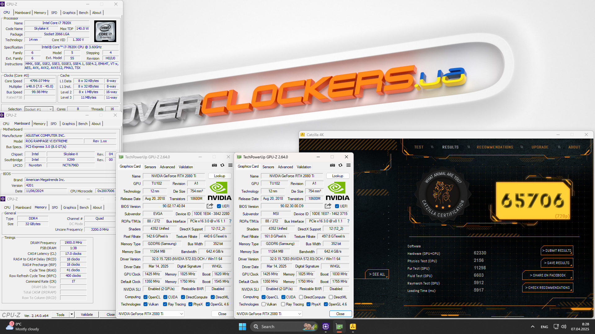Click taskbar Search box
595x334 pixels.
tap(284, 327)
